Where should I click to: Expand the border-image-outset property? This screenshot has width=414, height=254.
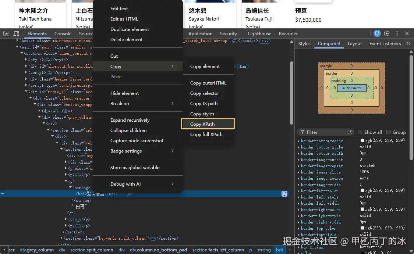pyautogui.click(x=298, y=160)
